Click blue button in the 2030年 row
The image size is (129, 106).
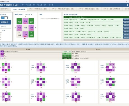(126, 32)
